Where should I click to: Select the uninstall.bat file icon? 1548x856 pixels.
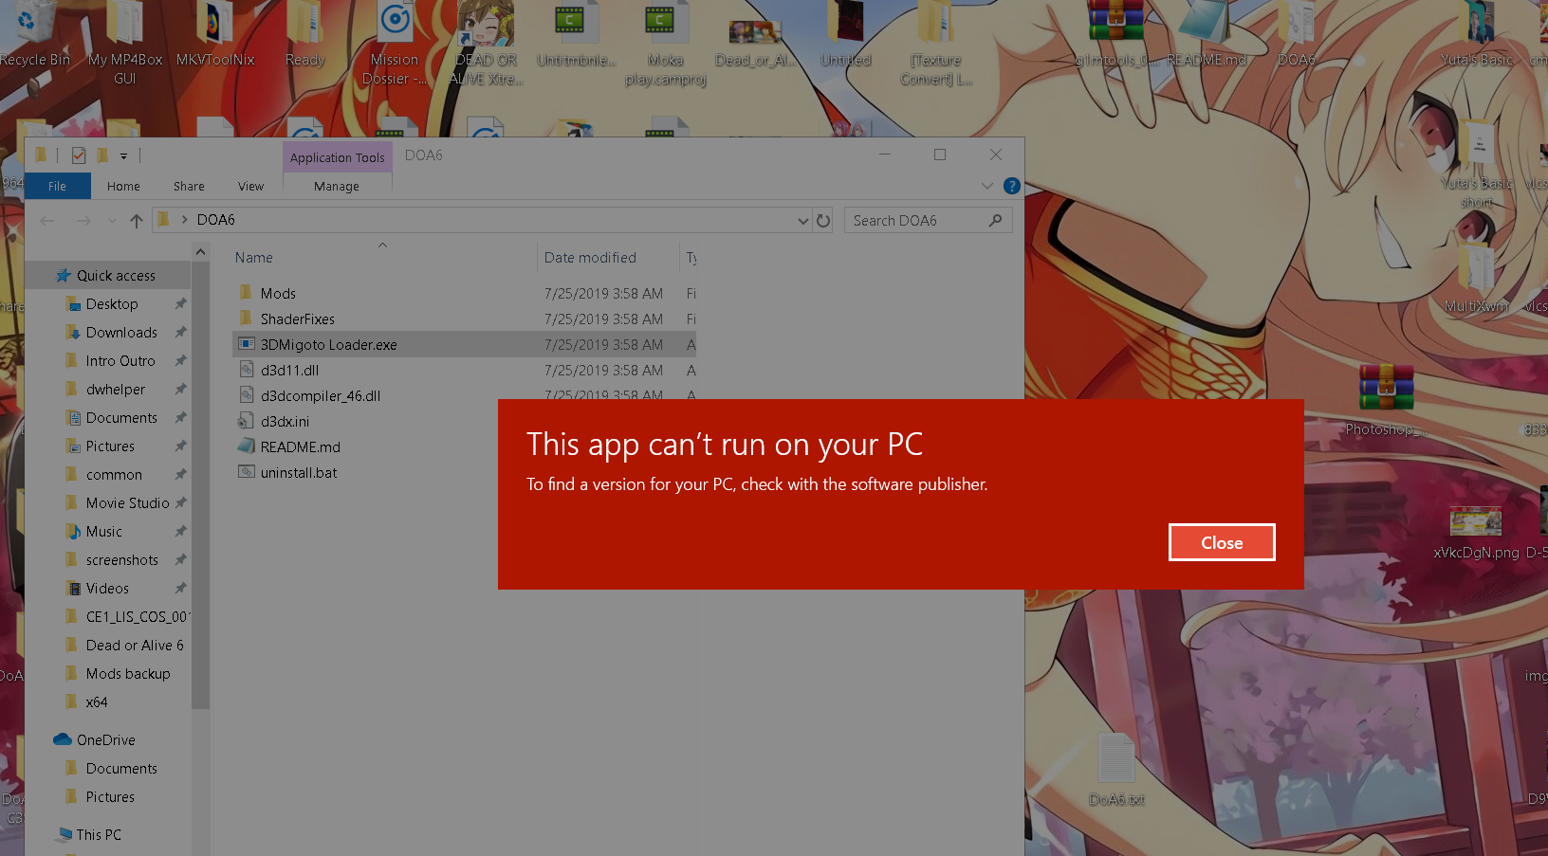tap(247, 472)
